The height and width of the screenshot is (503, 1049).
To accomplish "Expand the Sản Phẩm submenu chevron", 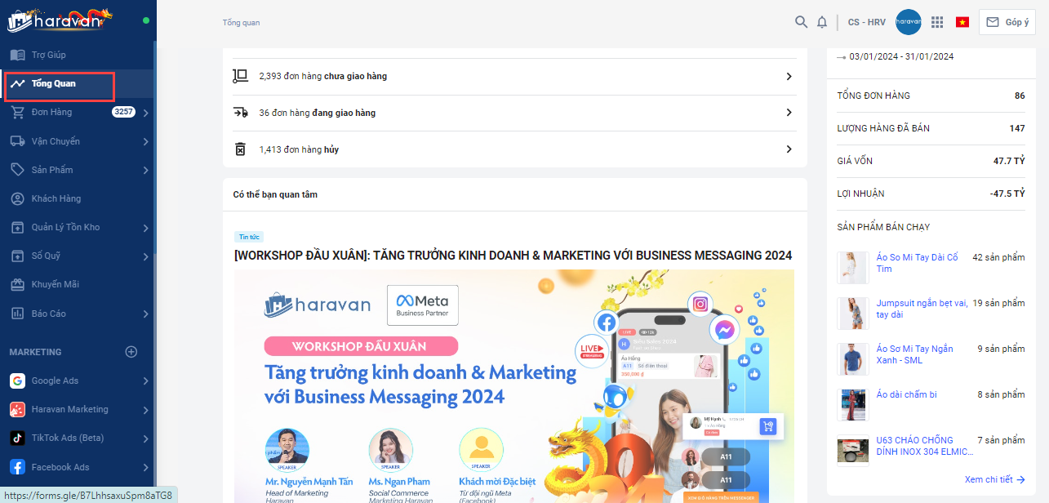I will [x=145, y=170].
